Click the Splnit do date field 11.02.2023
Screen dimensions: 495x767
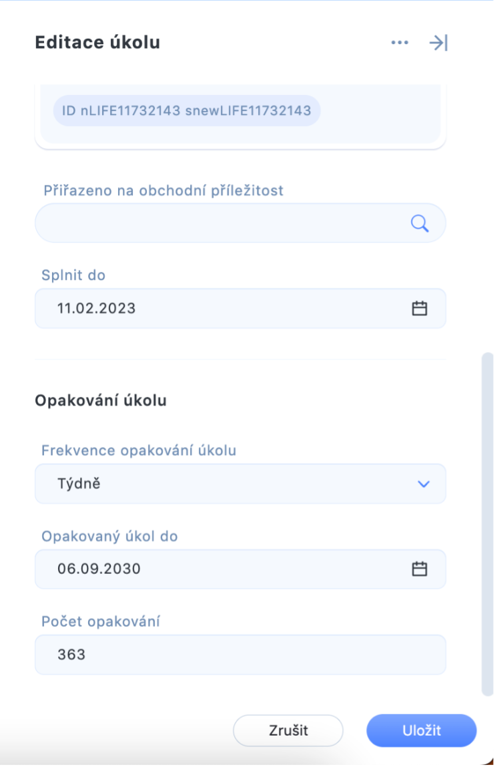click(x=240, y=309)
